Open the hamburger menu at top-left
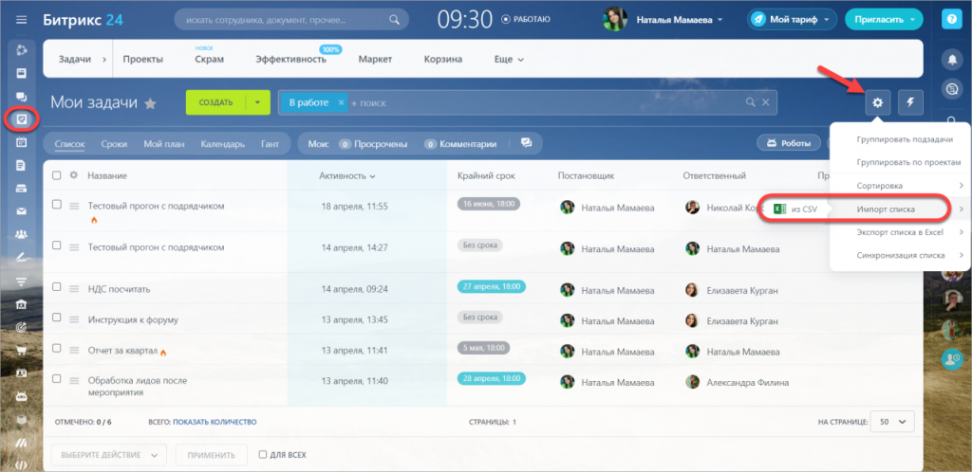 tap(21, 19)
